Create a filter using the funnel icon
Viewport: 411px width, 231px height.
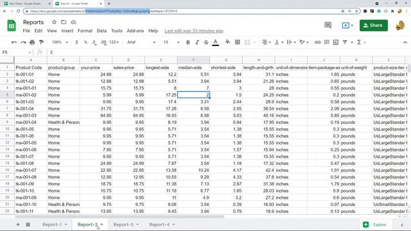click(x=345, y=42)
